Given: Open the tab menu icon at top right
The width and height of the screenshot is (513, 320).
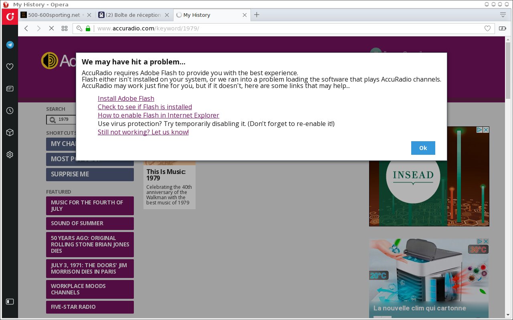Looking at the screenshot, I should tap(503, 15).
